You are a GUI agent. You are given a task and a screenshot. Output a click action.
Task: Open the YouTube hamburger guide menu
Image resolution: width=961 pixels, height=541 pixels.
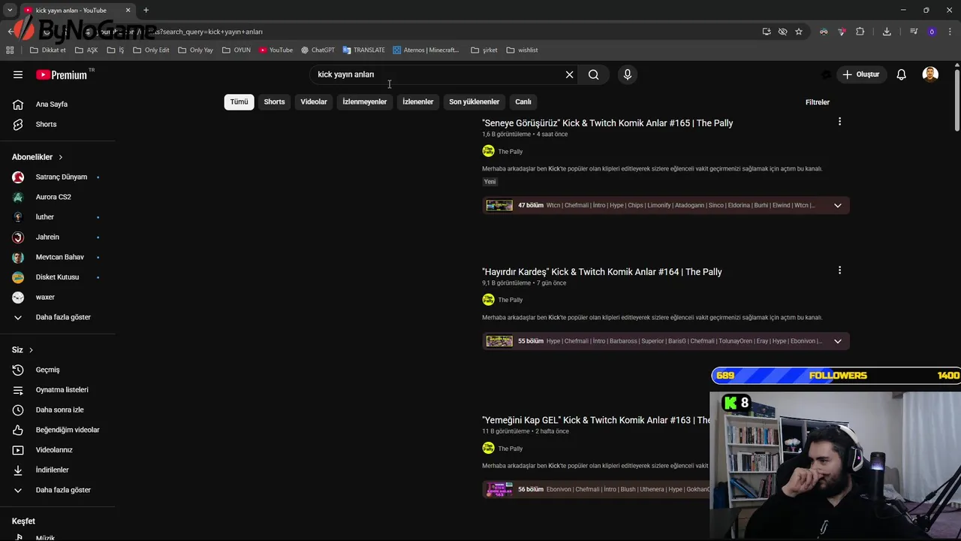(18, 74)
